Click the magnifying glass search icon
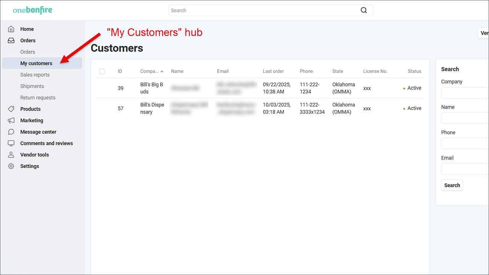This screenshot has width=489, height=275. point(364,10)
